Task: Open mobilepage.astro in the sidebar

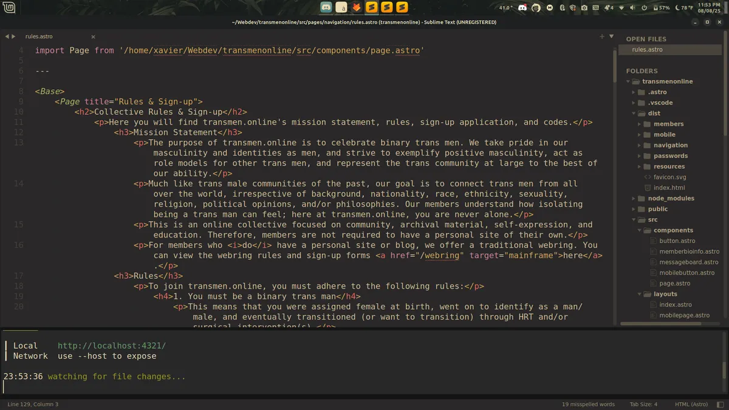Action: [x=684, y=315]
